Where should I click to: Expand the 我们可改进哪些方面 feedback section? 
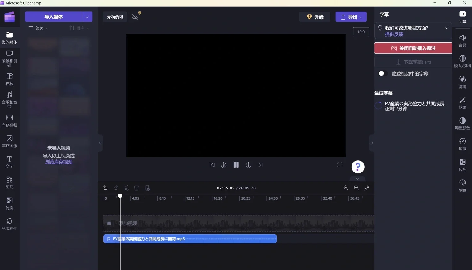coord(446,28)
